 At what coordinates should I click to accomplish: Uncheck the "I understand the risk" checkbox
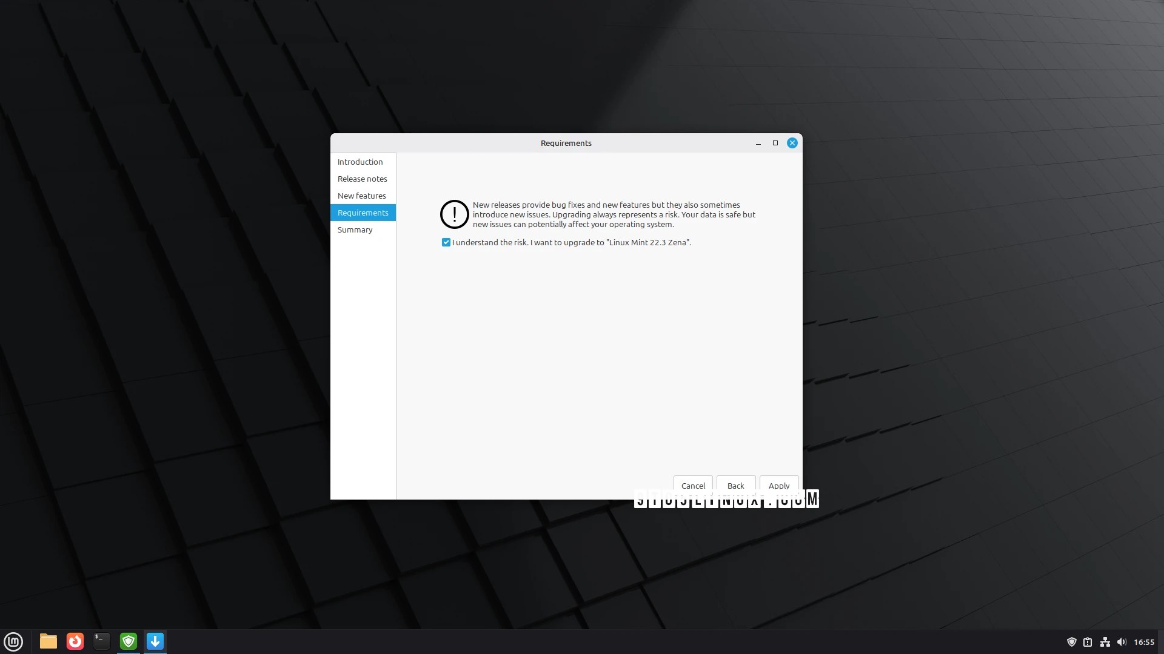(x=446, y=242)
